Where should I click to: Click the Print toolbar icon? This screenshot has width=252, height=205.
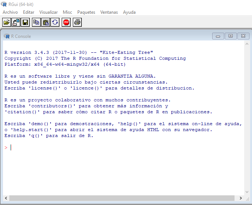pyautogui.click(x=77, y=22)
